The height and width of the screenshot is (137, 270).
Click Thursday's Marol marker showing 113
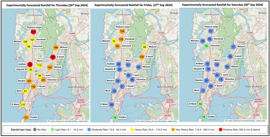[x=39, y=65]
